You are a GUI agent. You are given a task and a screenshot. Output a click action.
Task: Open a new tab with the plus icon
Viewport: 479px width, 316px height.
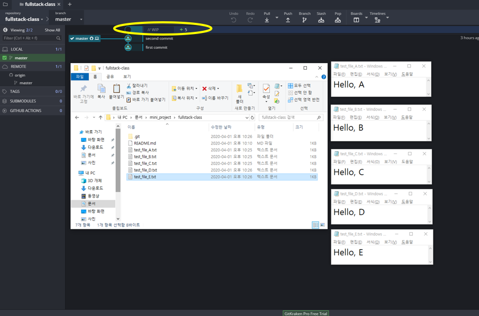[70, 4]
